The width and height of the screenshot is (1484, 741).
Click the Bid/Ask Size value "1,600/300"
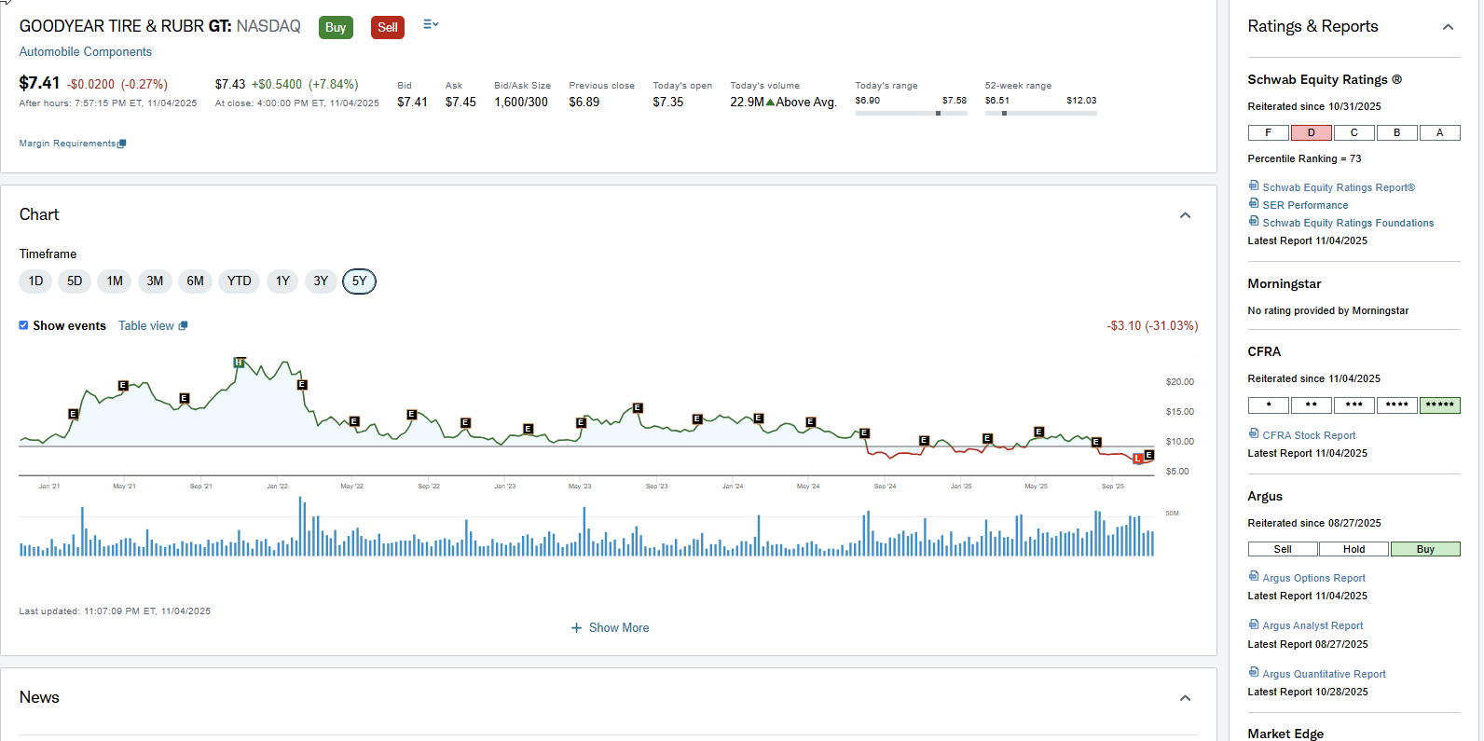pos(521,103)
